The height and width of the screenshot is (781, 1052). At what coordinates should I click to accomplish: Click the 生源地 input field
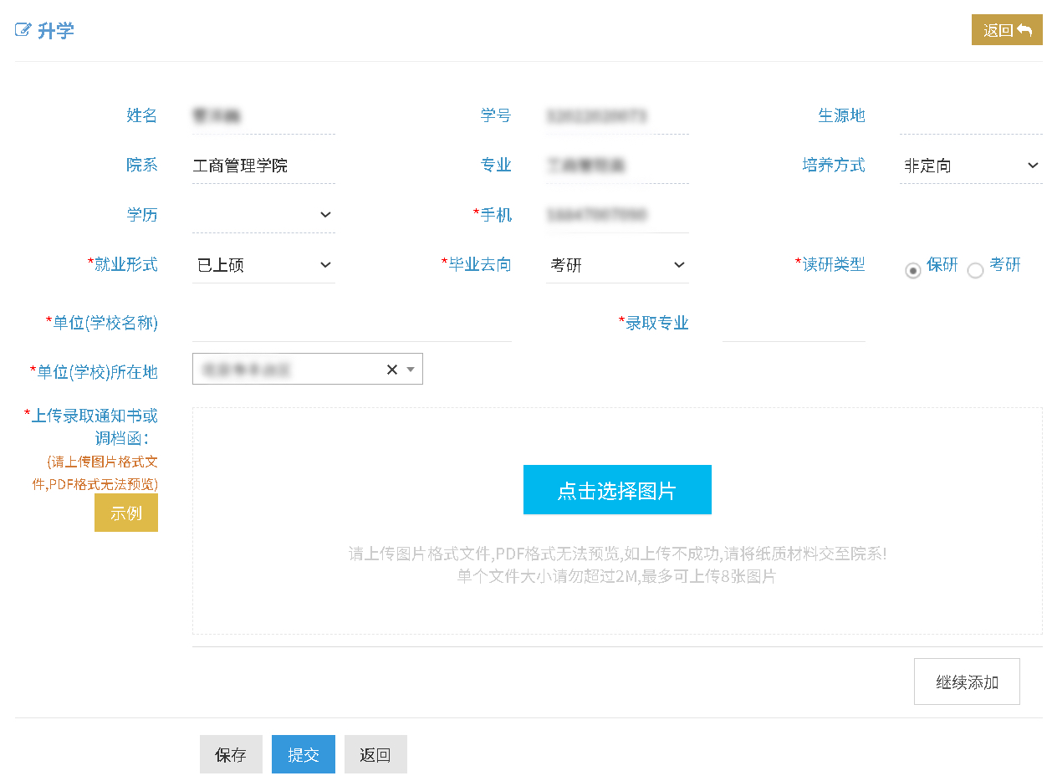point(970,116)
